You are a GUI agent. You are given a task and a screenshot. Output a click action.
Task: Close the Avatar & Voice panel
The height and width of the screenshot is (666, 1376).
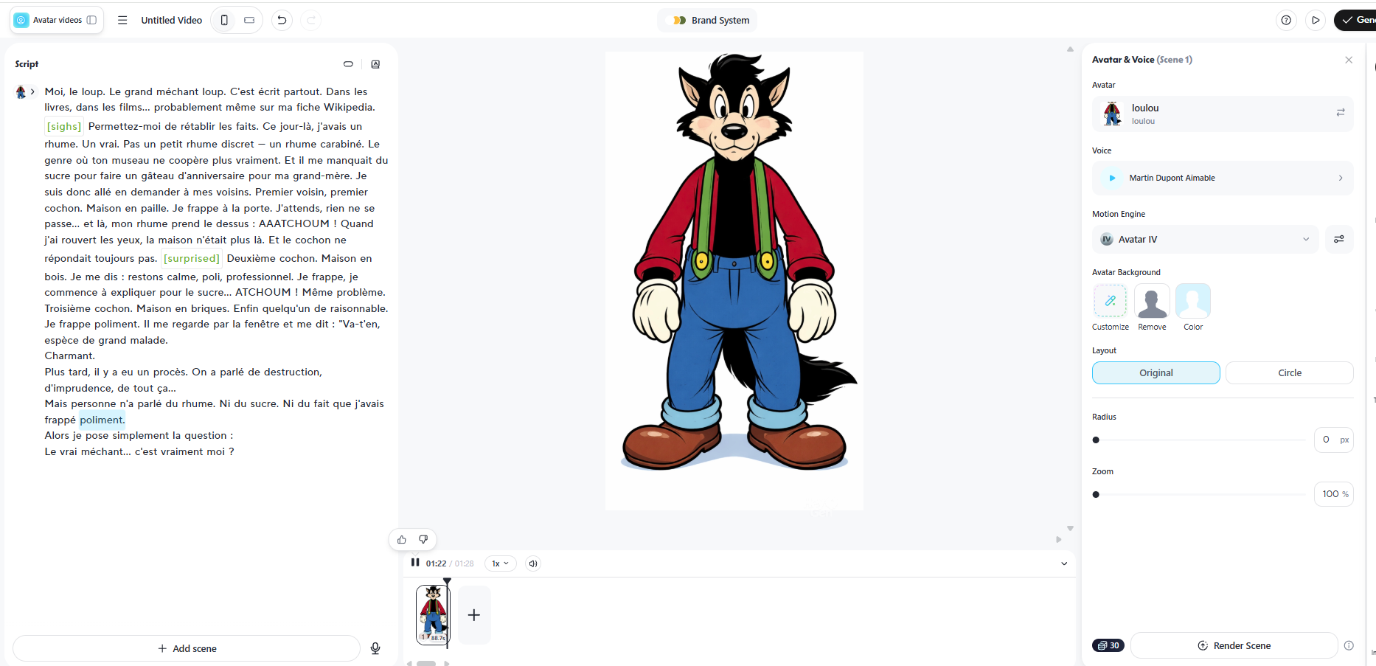(x=1349, y=60)
